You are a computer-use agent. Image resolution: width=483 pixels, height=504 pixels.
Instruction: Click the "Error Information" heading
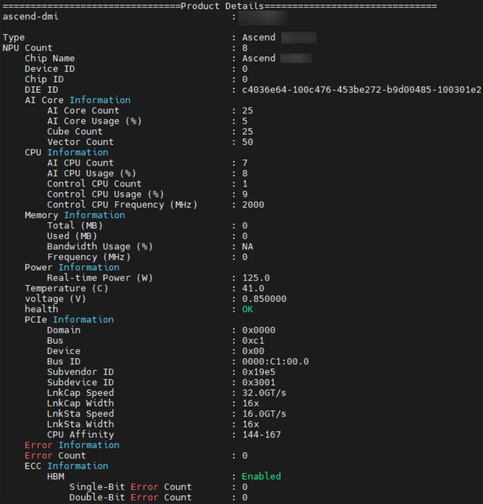[x=72, y=445]
